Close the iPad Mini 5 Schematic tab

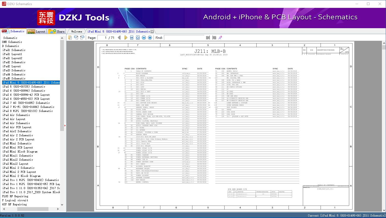pos(152,32)
